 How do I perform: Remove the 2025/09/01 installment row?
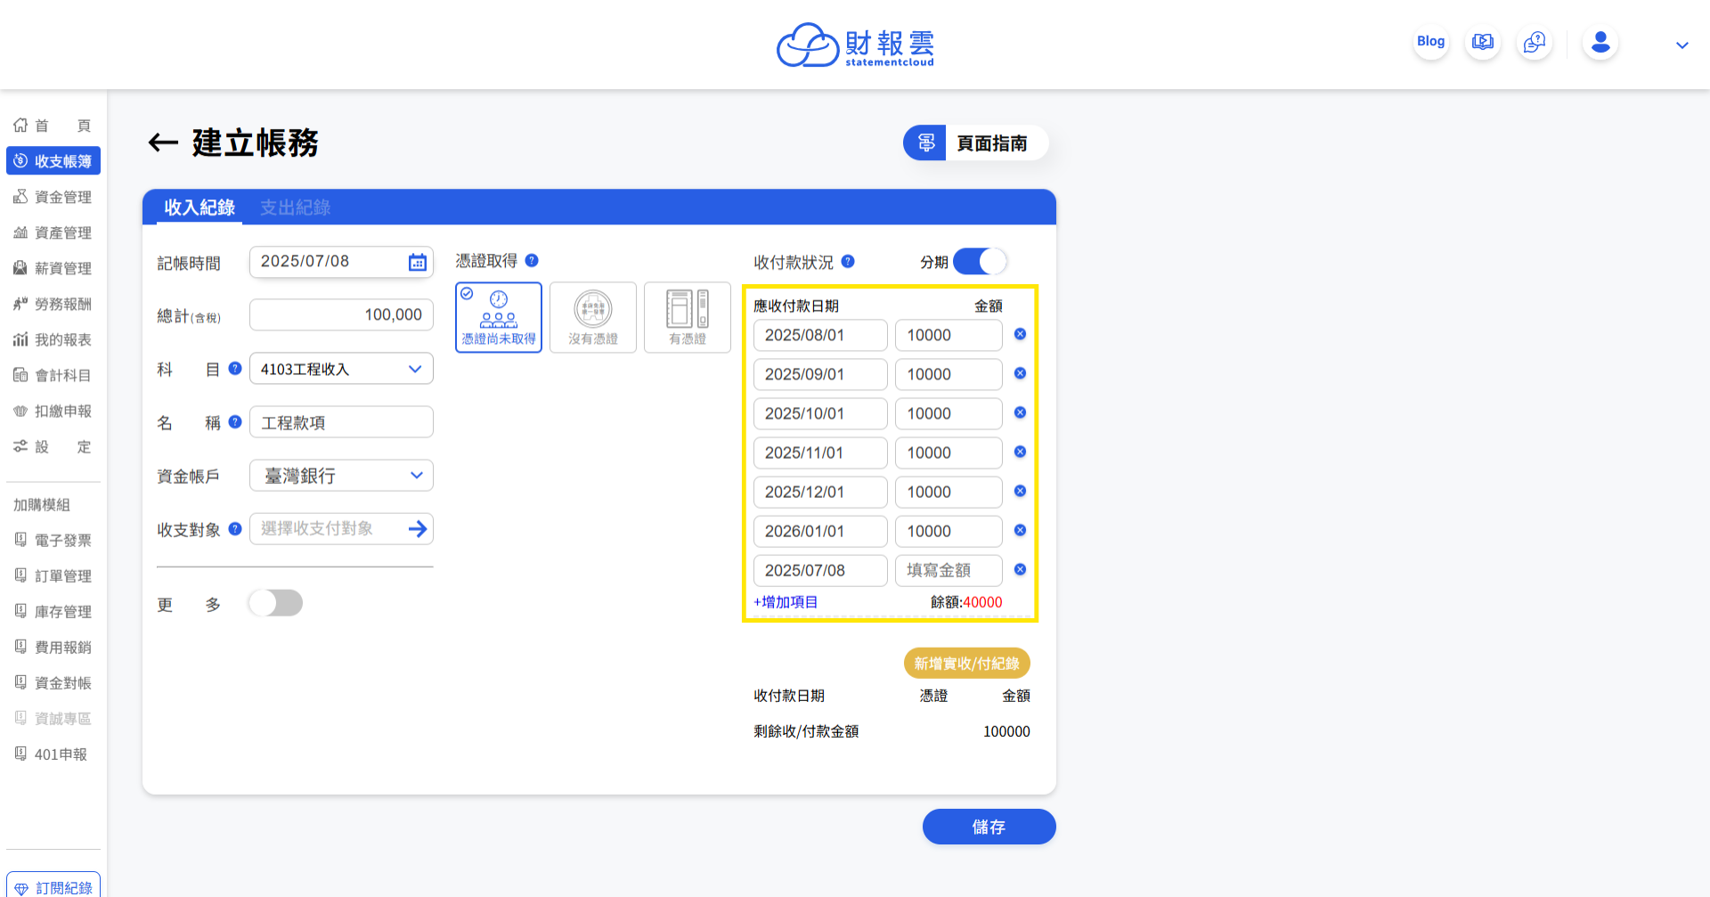(1020, 373)
